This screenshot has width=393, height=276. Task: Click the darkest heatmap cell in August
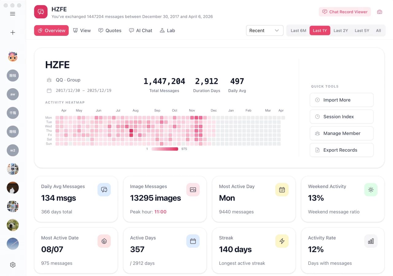coord(131,131)
